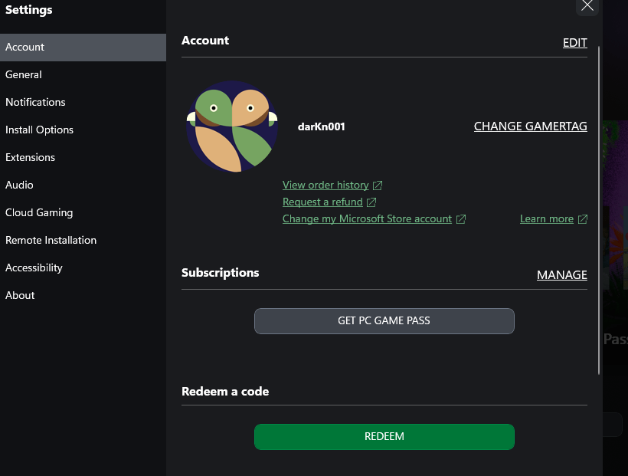
Task: Click the external-link icon next to Learn more
Action: [x=583, y=218]
